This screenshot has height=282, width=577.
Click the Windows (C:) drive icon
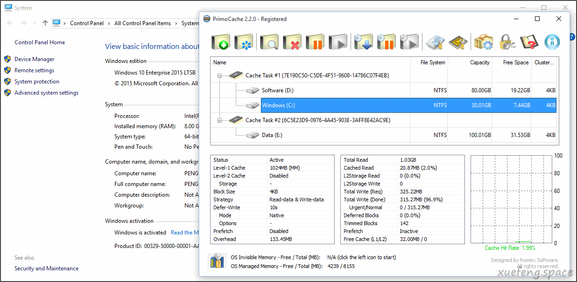[253, 105]
